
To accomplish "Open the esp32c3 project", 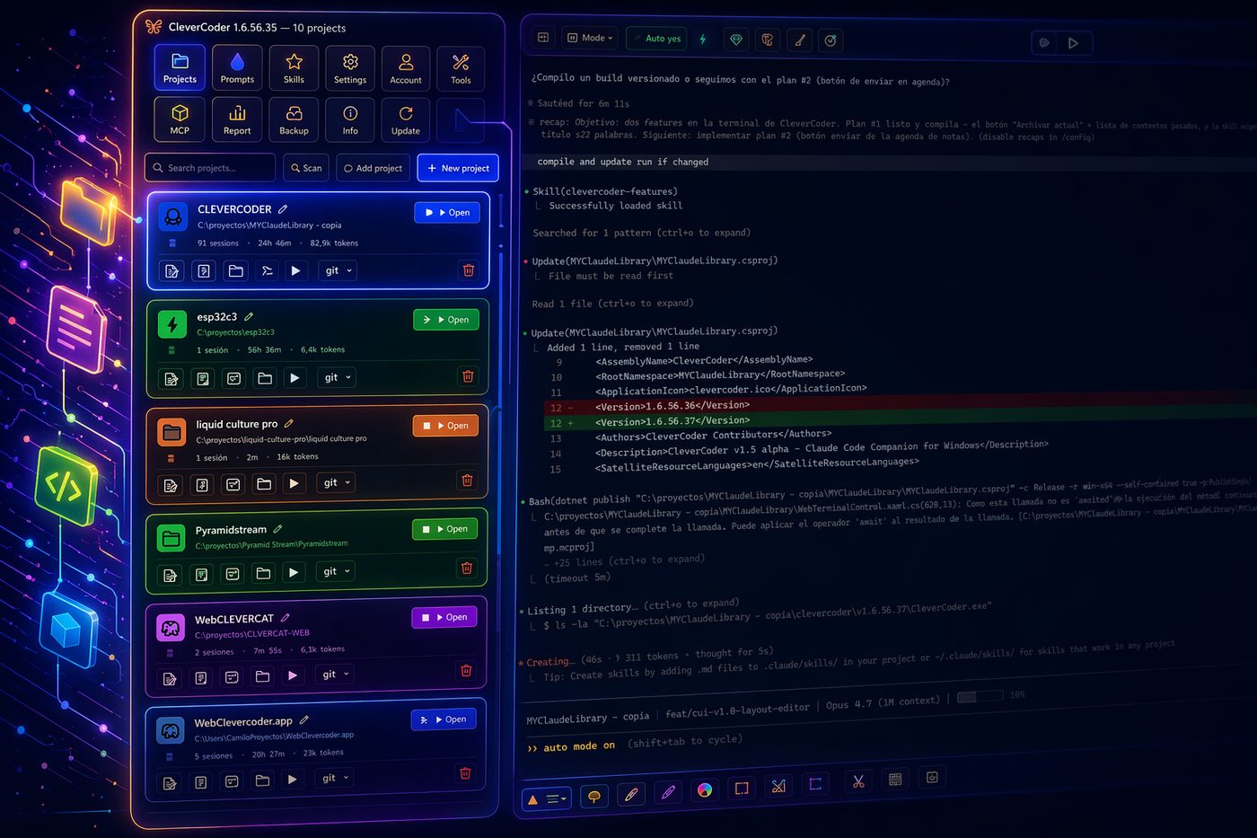I will click(446, 320).
